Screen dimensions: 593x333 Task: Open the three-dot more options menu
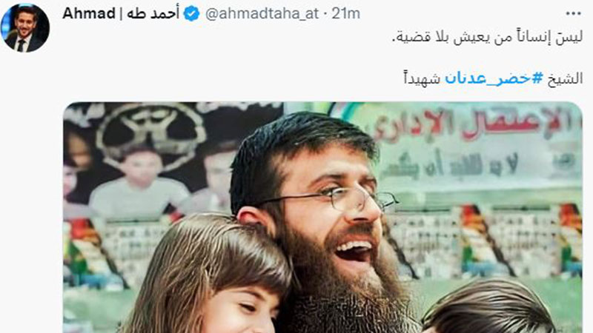point(573,14)
